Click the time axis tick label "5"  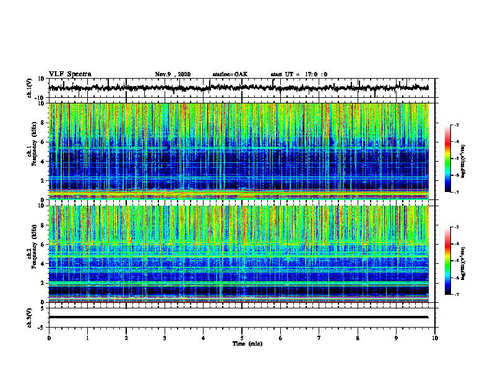coord(242,338)
